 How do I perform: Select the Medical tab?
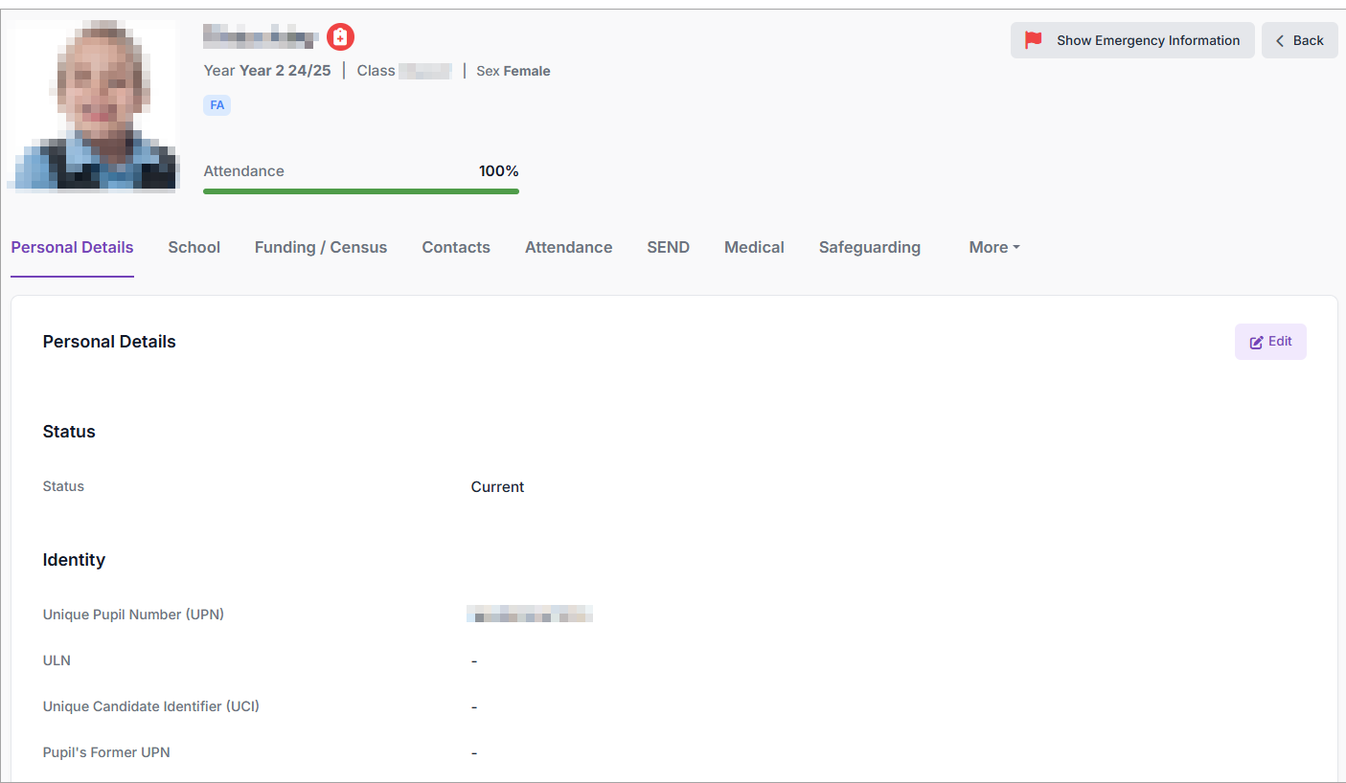[x=754, y=247]
